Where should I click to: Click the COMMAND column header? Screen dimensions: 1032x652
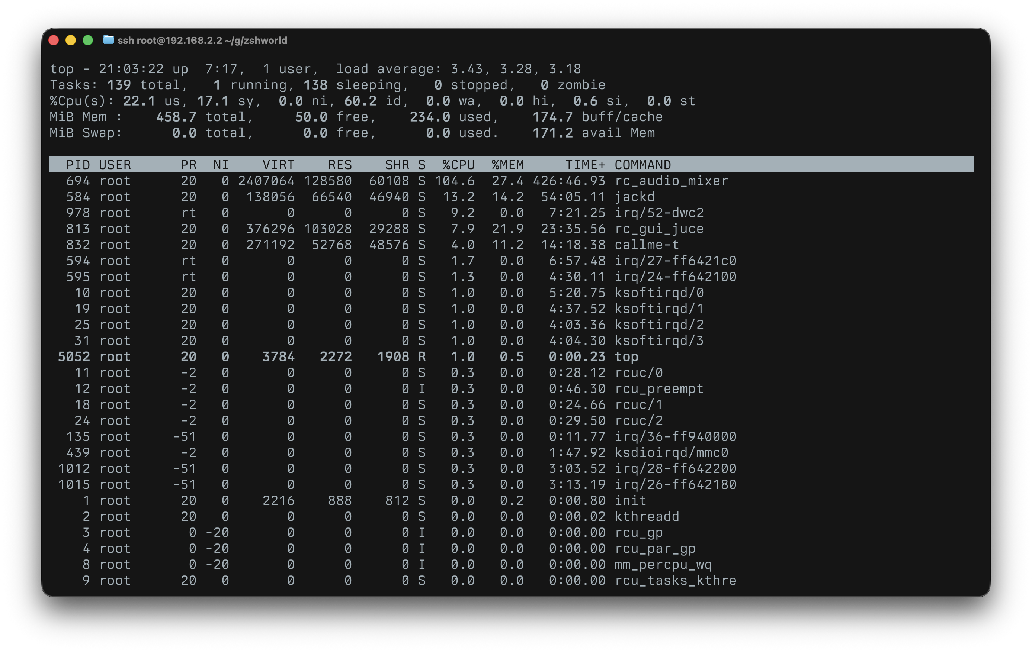click(x=642, y=165)
